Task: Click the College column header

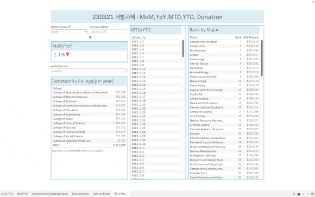Action: pyautogui.click(x=57, y=88)
